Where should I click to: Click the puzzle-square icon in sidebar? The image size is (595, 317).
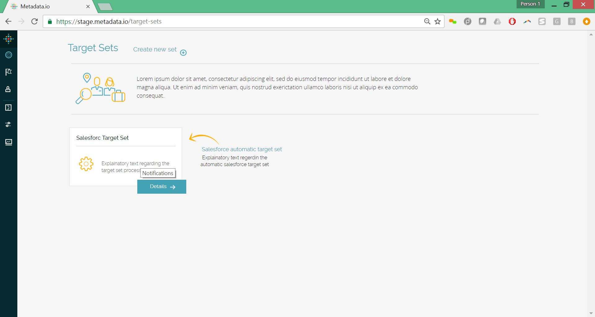(8, 108)
